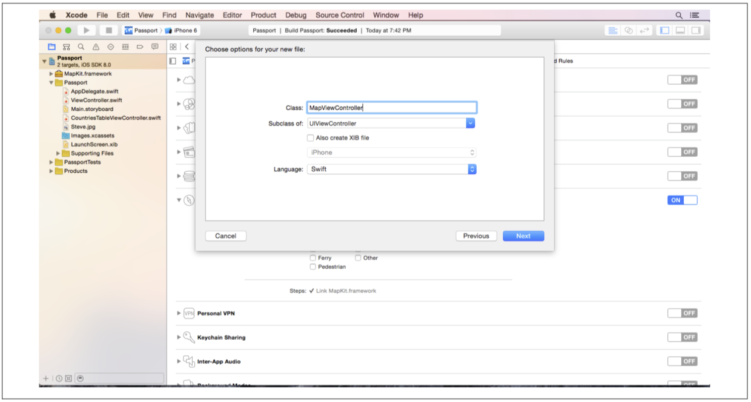
Task: Click the Cancel button
Action: tap(225, 236)
